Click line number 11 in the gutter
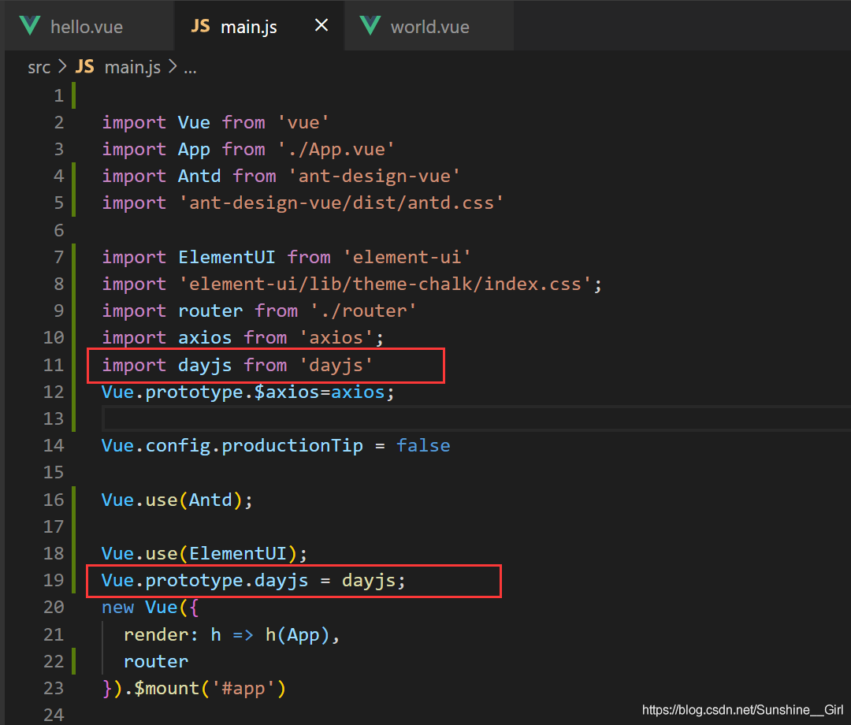The image size is (851, 725). tap(54, 365)
